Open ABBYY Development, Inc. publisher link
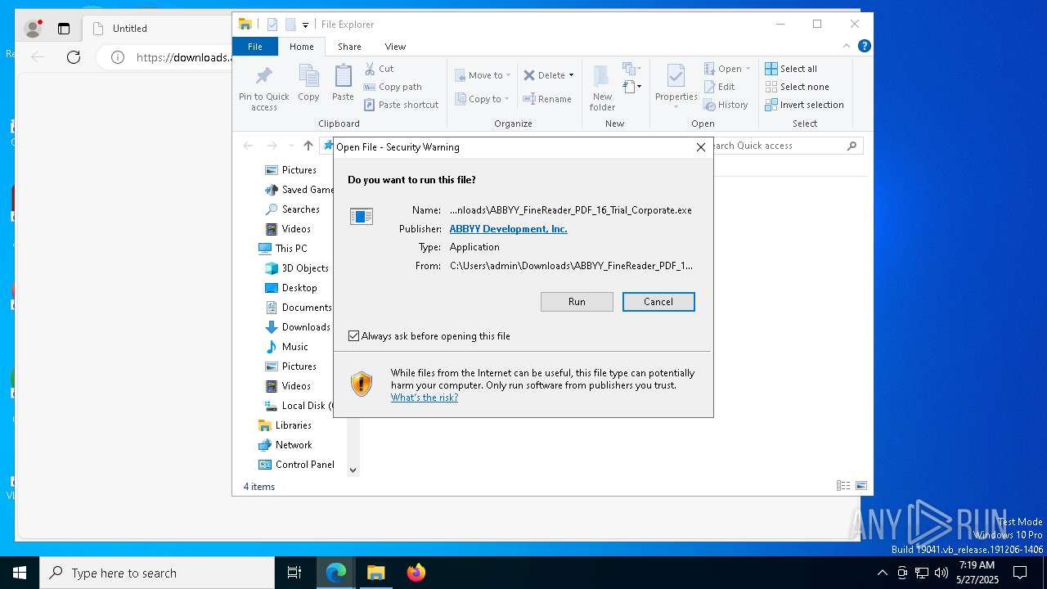Viewport: 1047px width, 589px height. 508,229
